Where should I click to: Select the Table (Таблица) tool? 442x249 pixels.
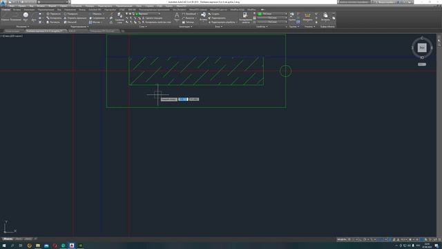coord(189,22)
